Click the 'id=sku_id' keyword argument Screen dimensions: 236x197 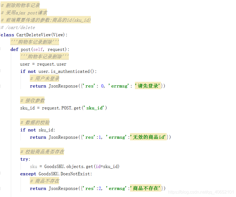106,166
